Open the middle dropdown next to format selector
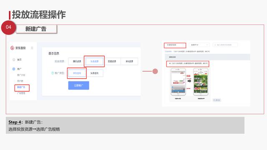Image resolution: width=267 pixels, height=150 pixels. point(199,45)
